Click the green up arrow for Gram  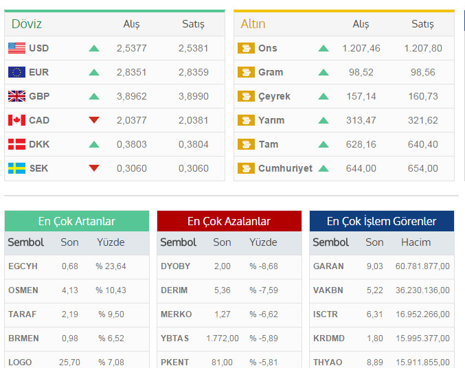click(324, 72)
